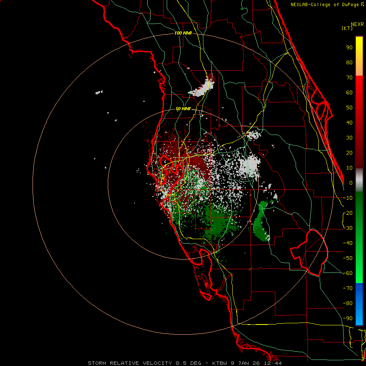Click the "50 NMI" range ring label
The width and height of the screenshot is (366, 366).
coord(183,109)
